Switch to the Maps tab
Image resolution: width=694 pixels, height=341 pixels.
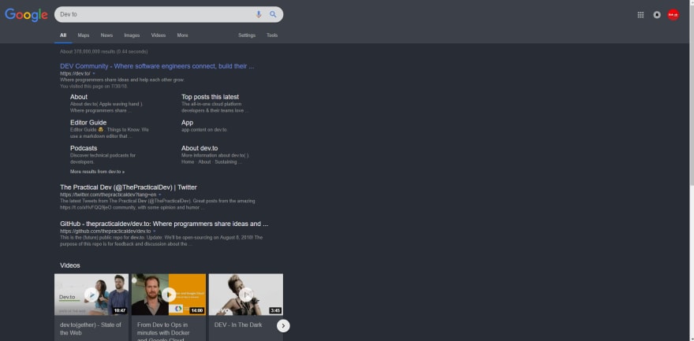click(x=84, y=35)
